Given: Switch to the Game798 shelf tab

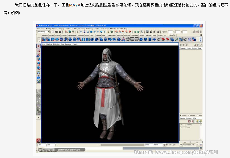Looking at the screenshot, I should click(x=172, y=35).
